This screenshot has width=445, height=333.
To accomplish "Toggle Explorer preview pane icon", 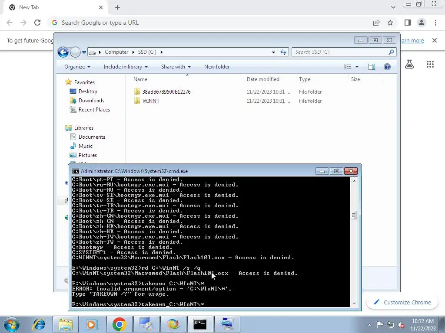I will pos(372,67).
